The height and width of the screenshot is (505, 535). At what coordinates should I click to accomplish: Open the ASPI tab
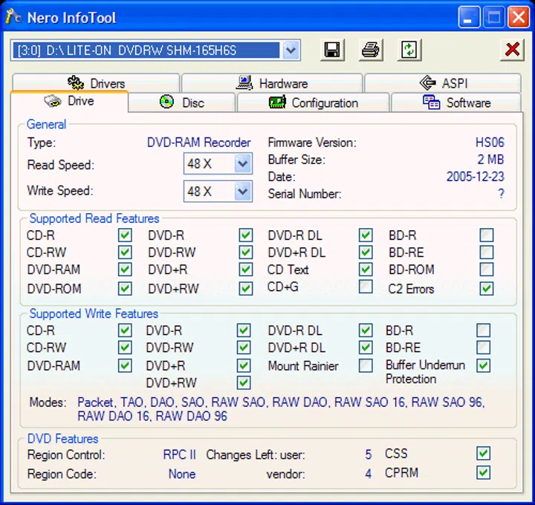(443, 83)
